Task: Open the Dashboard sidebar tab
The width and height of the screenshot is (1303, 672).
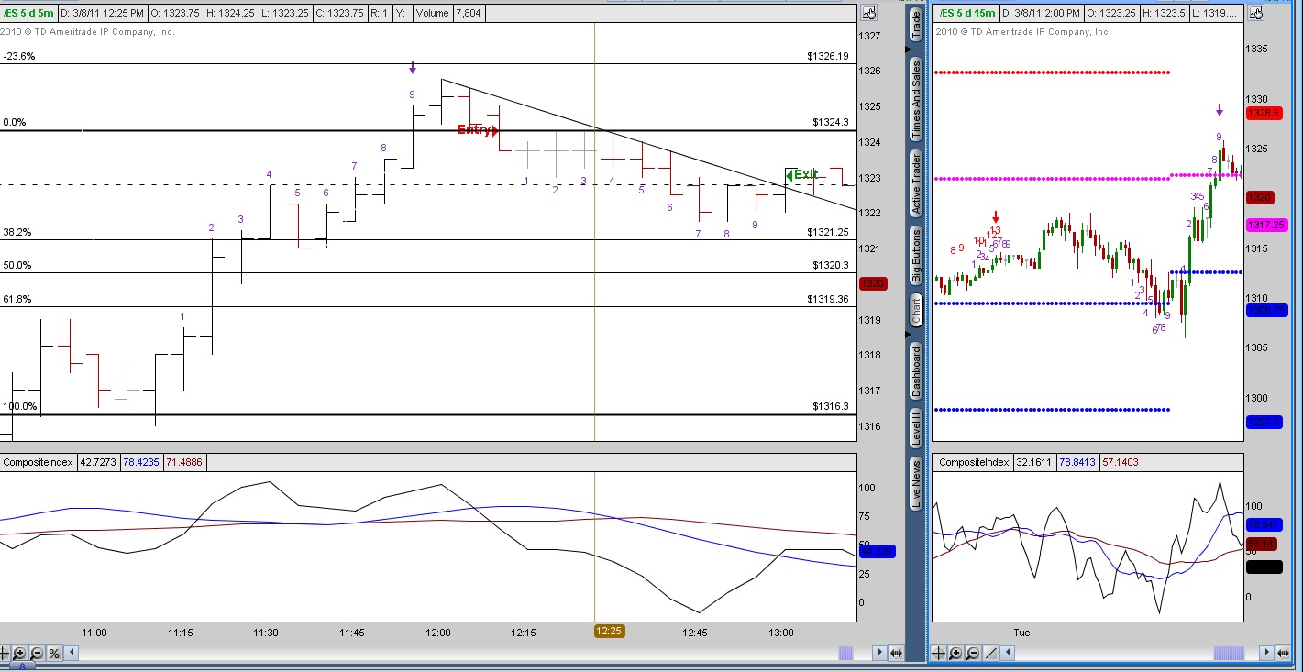Action: (916, 371)
